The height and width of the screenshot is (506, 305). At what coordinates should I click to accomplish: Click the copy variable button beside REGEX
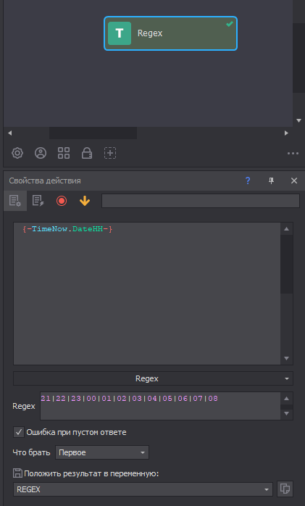pyautogui.click(x=285, y=489)
